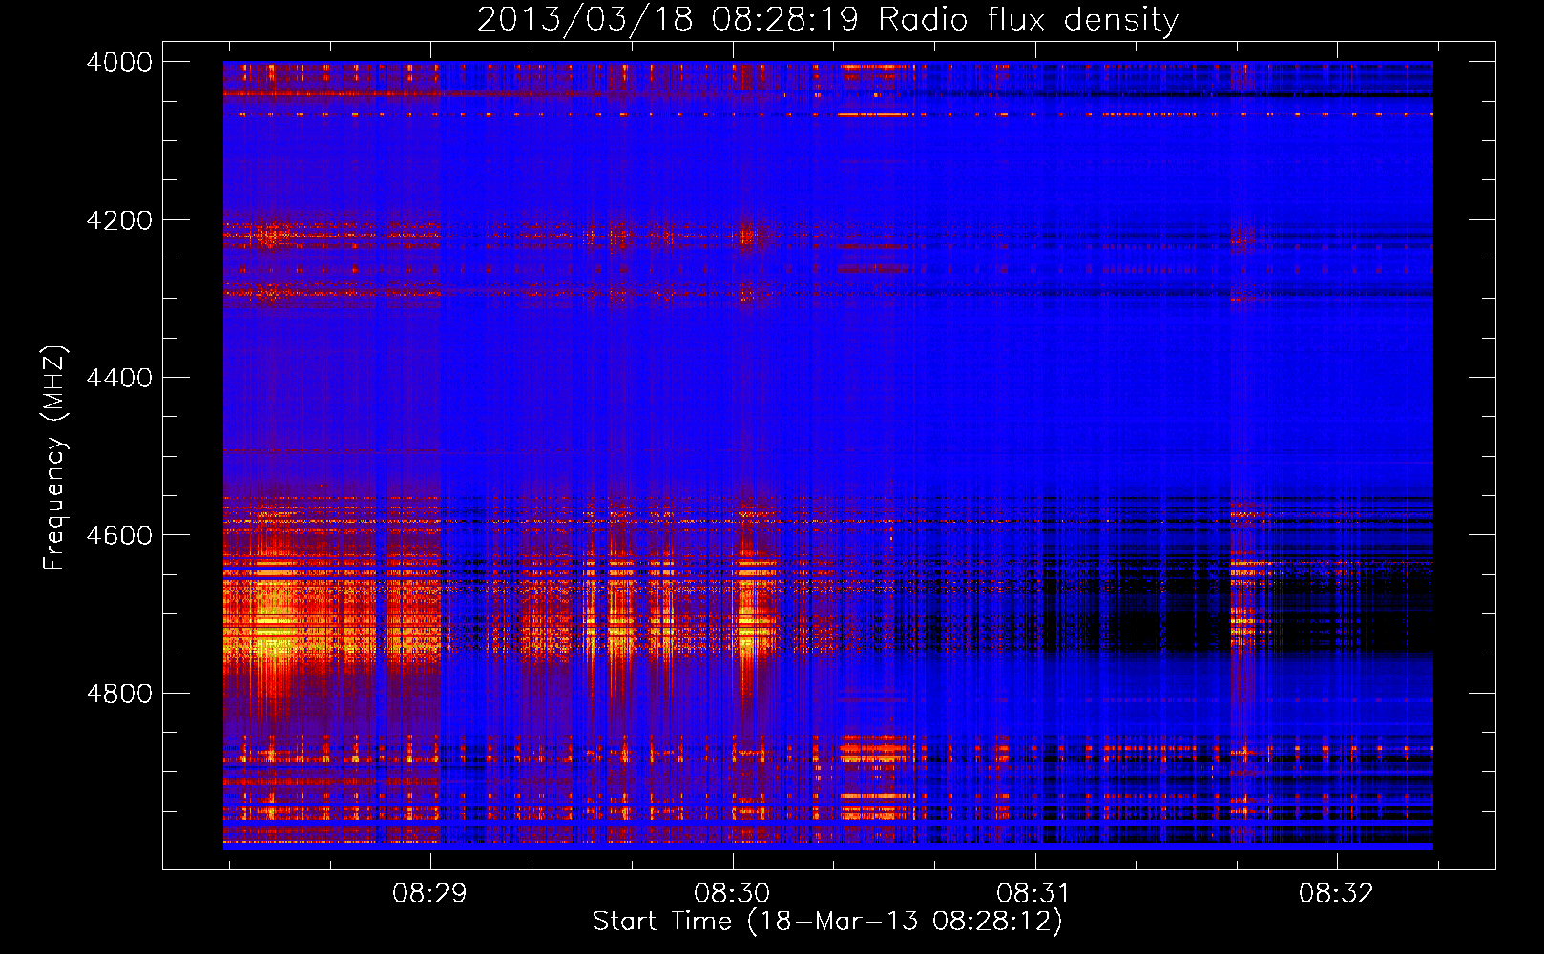
Task: Click the "Frequency (MHZ)" axis title
Action: coord(54,458)
